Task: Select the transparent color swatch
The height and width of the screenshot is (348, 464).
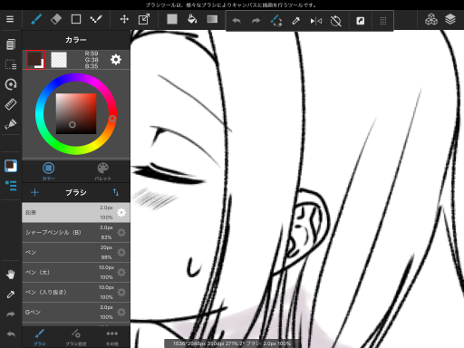Action: point(59,60)
